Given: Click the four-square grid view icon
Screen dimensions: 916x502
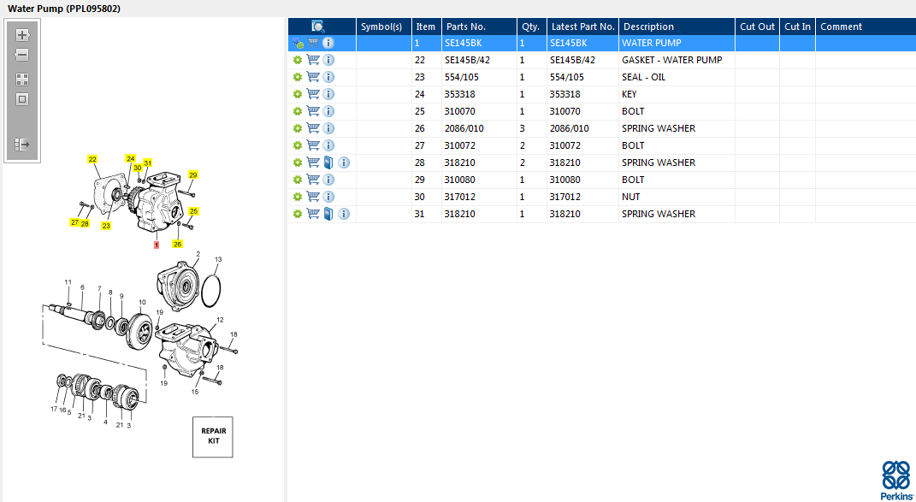Looking at the screenshot, I should click(22, 79).
